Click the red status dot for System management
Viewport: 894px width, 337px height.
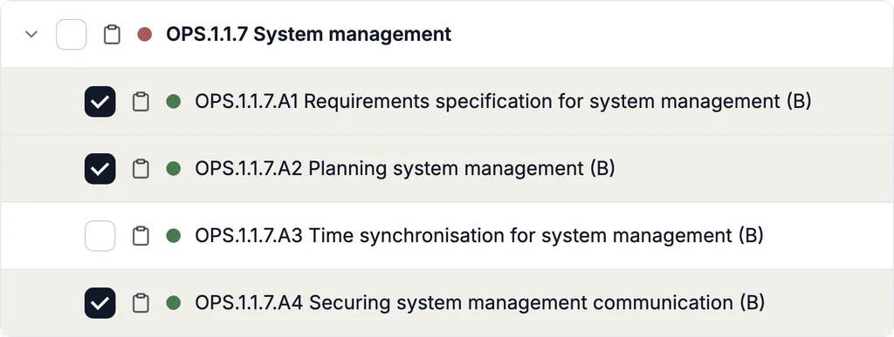click(145, 35)
